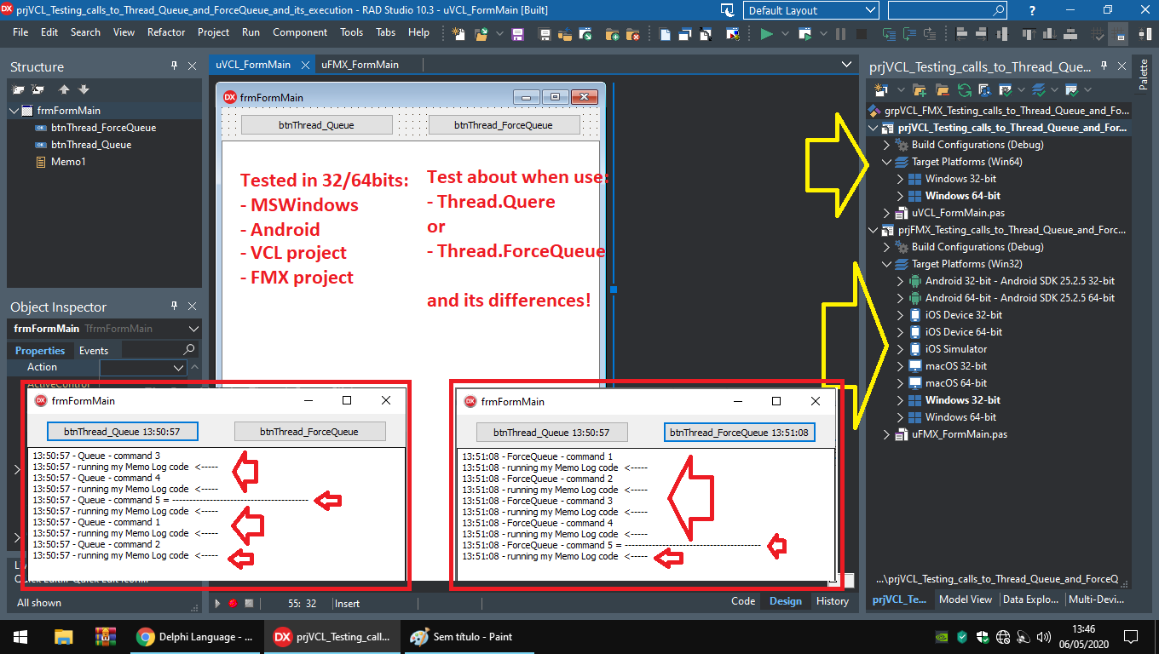Click Run Without Debugging icon
This screenshot has width=1159, height=654.
[804, 34]
